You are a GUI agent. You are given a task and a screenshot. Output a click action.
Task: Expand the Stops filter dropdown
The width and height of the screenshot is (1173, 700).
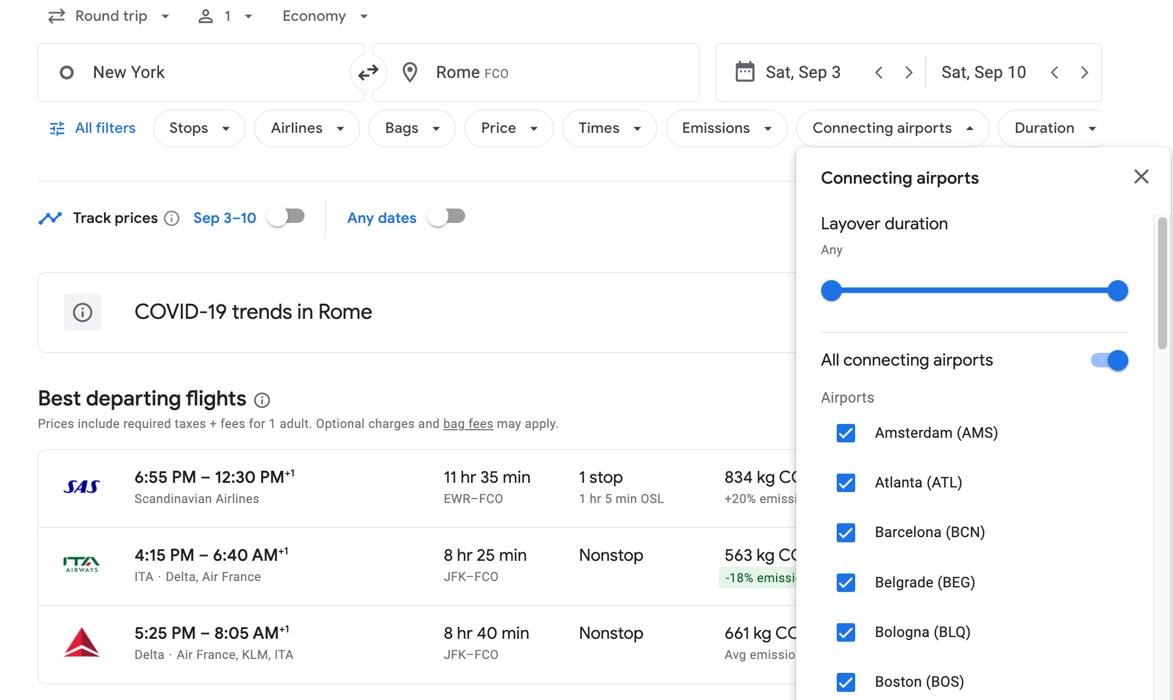pyautogui.click(x=198, y=128)
